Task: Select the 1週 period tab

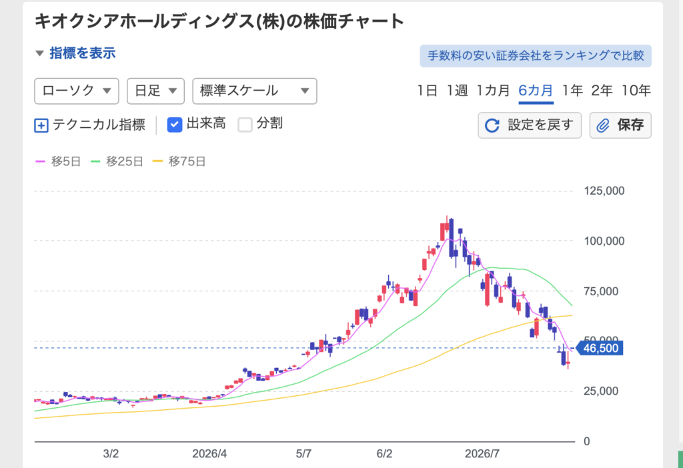Action: tap(457, 91)
